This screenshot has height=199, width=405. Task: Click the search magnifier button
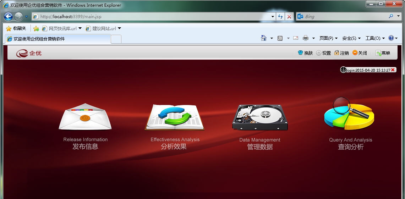391,16
